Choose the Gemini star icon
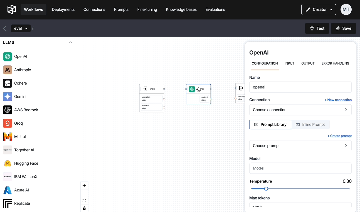The height and width of the screenshot is (212, 360). point(8,97)
